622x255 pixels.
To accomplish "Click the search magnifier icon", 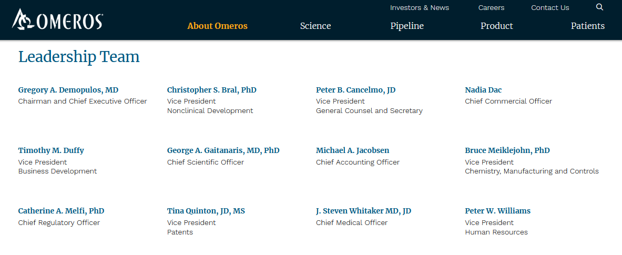I will click(x=599, y=7).
